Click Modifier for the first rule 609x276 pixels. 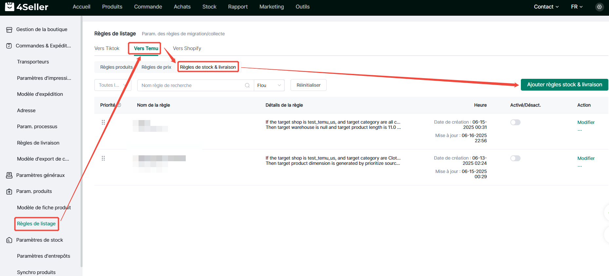pos(586,122)
